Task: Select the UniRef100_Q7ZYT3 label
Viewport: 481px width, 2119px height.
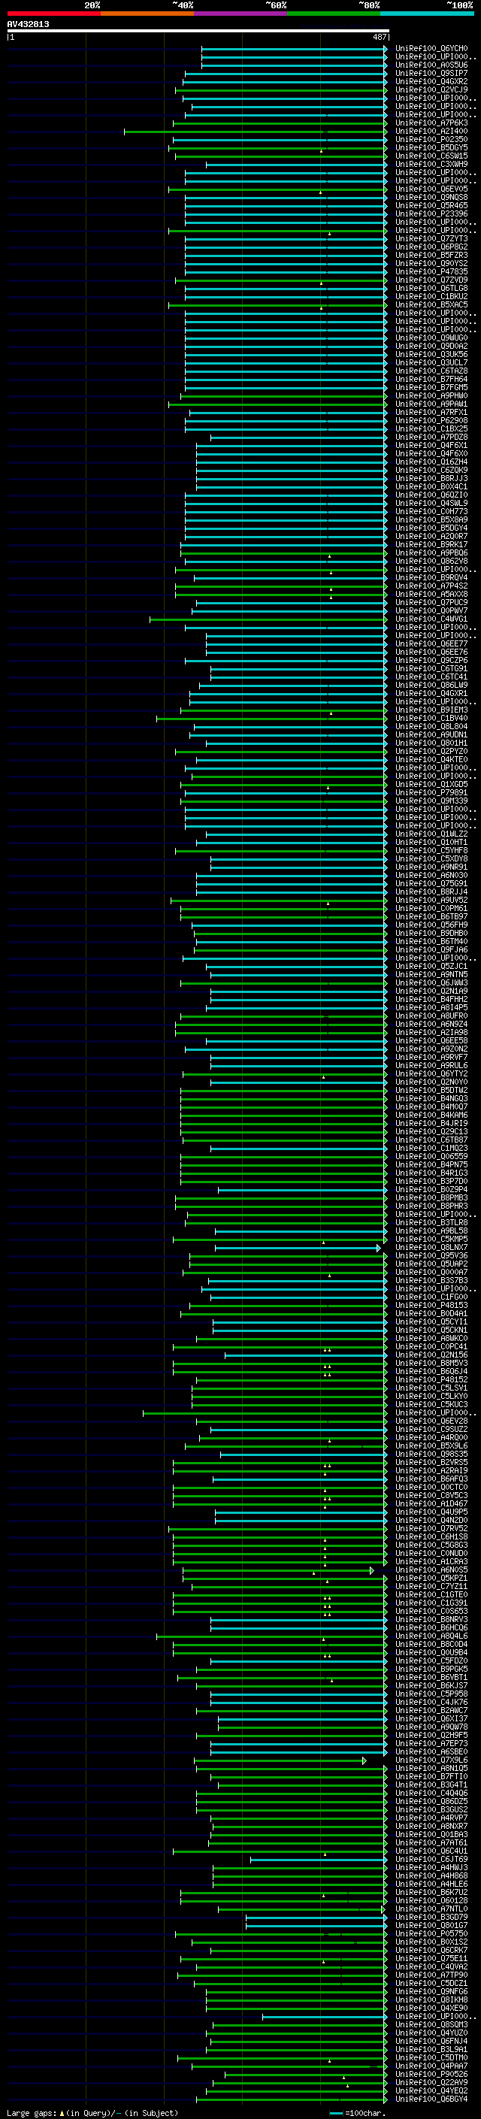Action: point(431,238)
